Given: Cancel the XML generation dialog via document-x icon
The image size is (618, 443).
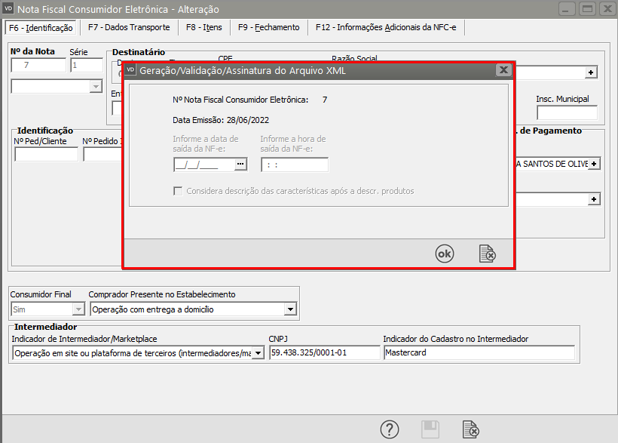Looking at the screenshot, I should coord(487,254).
